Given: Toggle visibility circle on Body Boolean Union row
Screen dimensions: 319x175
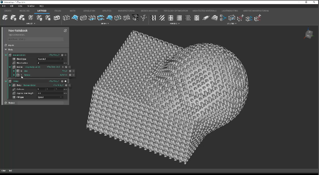Looking at the screenshot, I should [70, 85].
